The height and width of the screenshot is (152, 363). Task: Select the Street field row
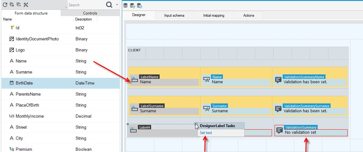[61, 127]
